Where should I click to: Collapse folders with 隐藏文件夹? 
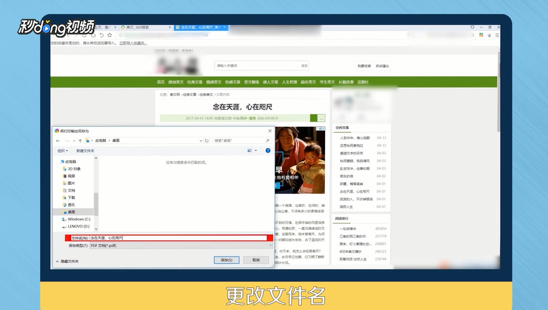[x=68, y=261]
